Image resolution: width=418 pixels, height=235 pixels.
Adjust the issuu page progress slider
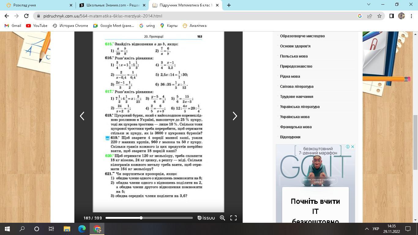(x=149, y=218)
